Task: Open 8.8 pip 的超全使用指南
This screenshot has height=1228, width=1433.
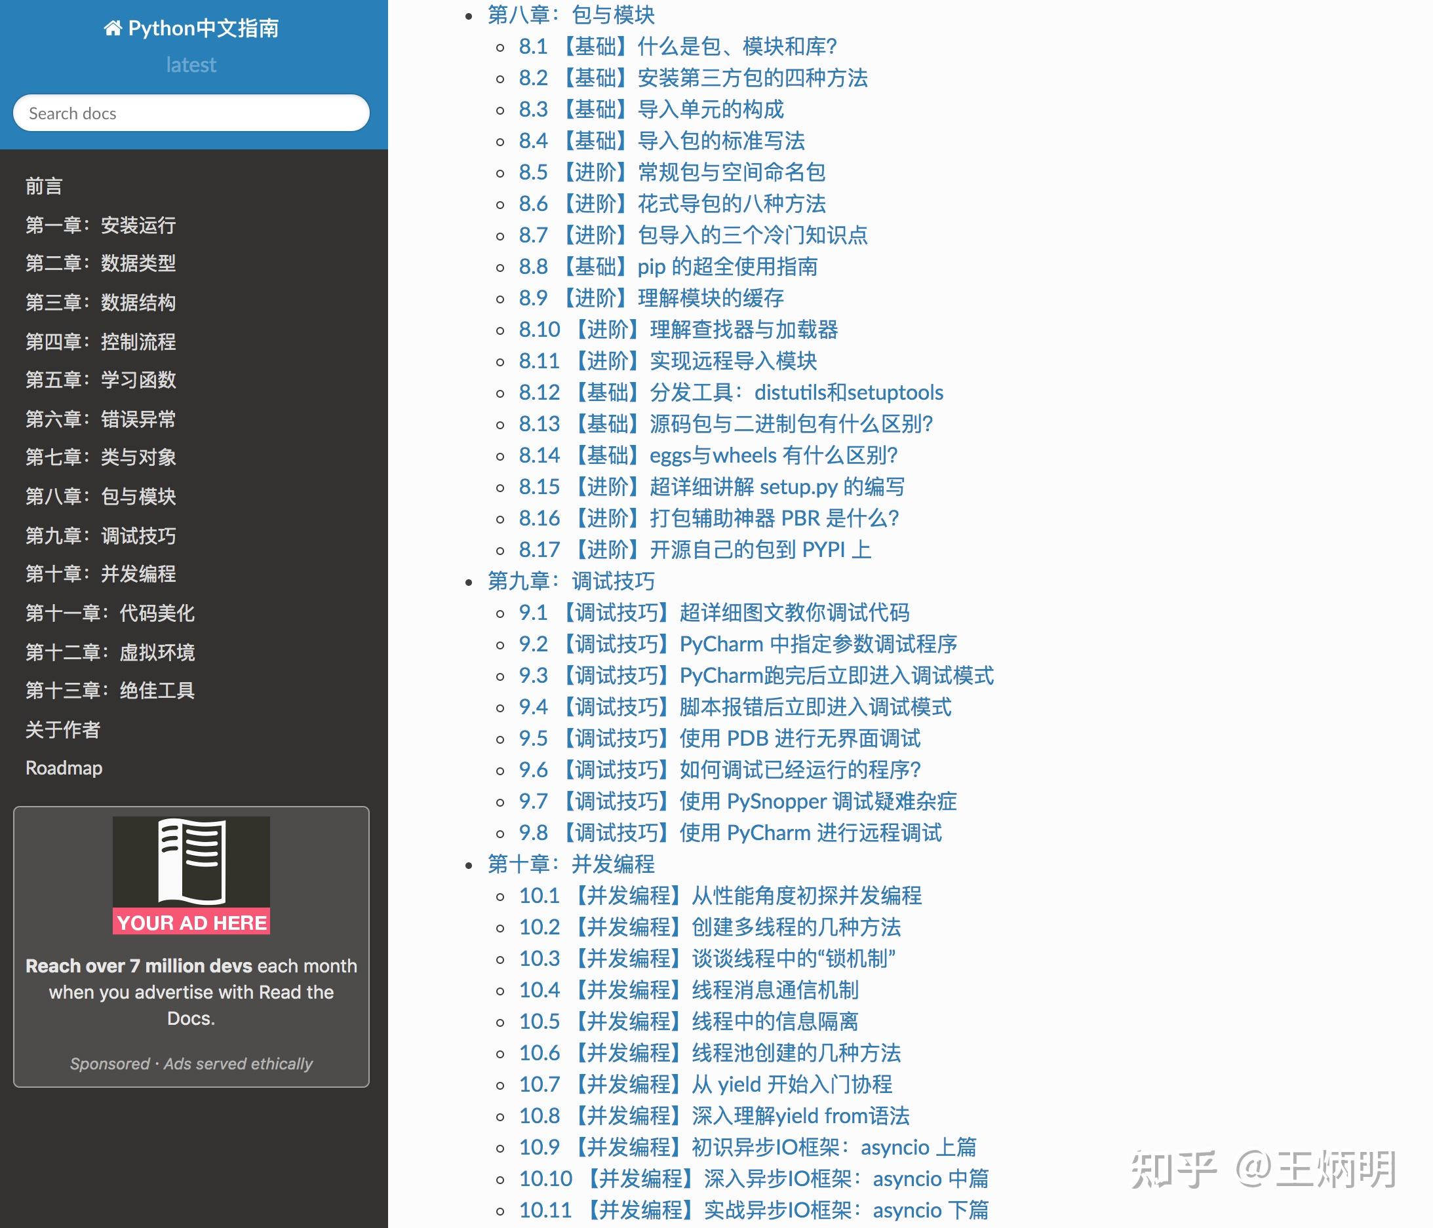Action: [x=669, y=266]
